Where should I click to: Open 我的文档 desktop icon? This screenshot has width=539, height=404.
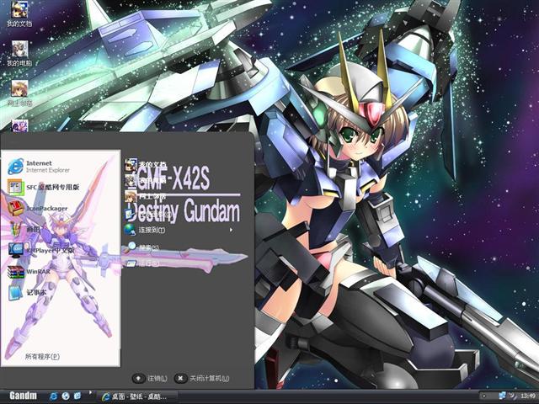(19, 13)
